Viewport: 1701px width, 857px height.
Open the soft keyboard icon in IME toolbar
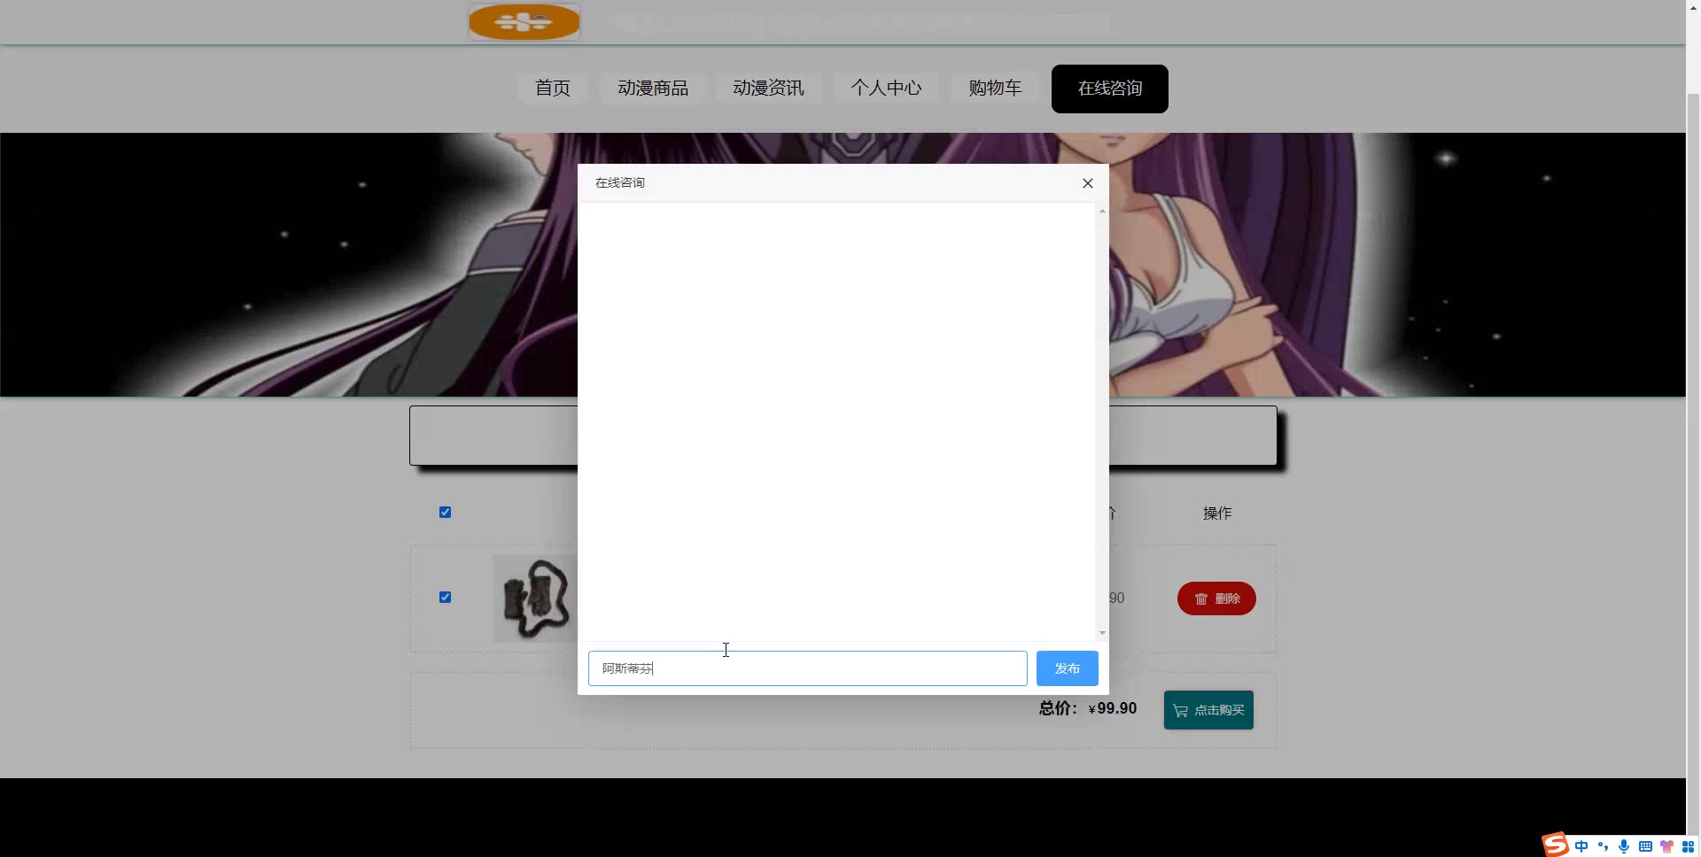click(x=1645, y=846)
